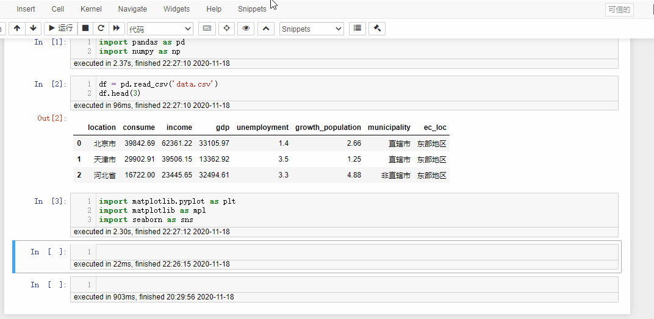Click the gavel icon in toolbar
Image resolution: width=654 pixels, height=319 pixels.
[377, 29]
